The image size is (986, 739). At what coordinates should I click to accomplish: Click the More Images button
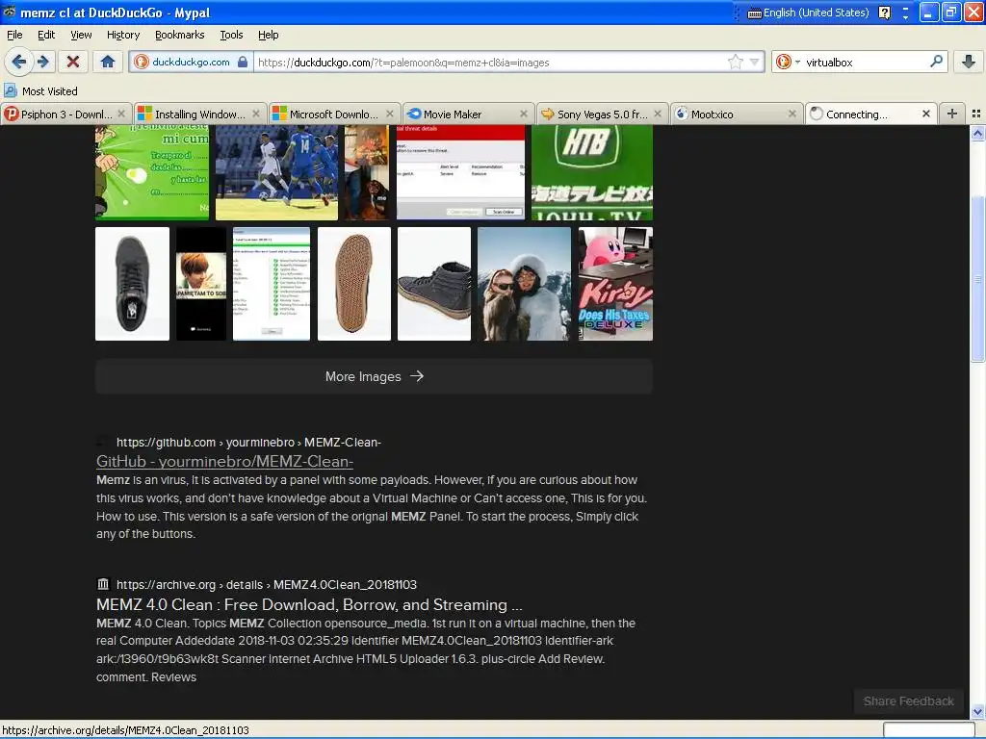coord(375,376)
